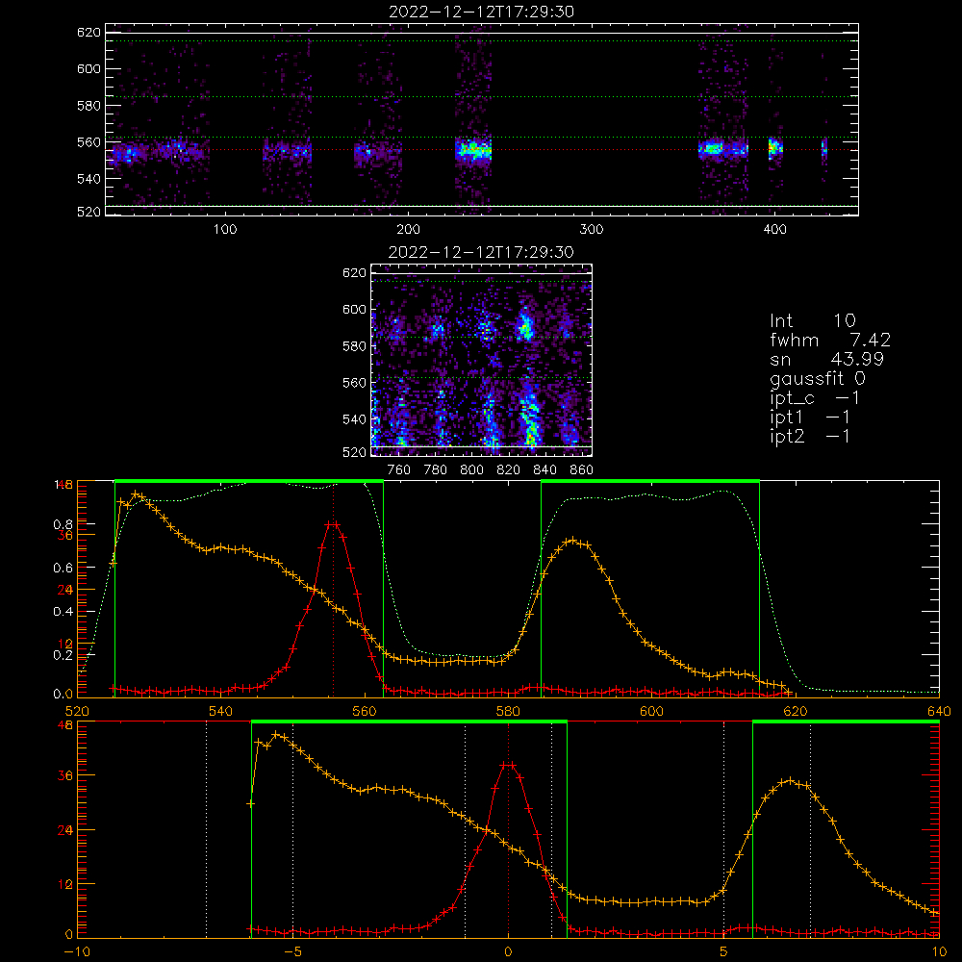Click the left green bar atop profile plot
The image size is (962, 962).
coord(249,481)
